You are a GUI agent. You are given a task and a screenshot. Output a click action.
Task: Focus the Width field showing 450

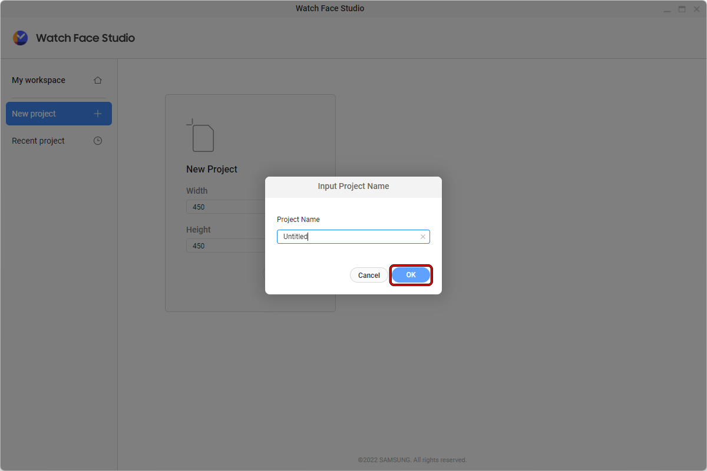(x=227, y=207)
